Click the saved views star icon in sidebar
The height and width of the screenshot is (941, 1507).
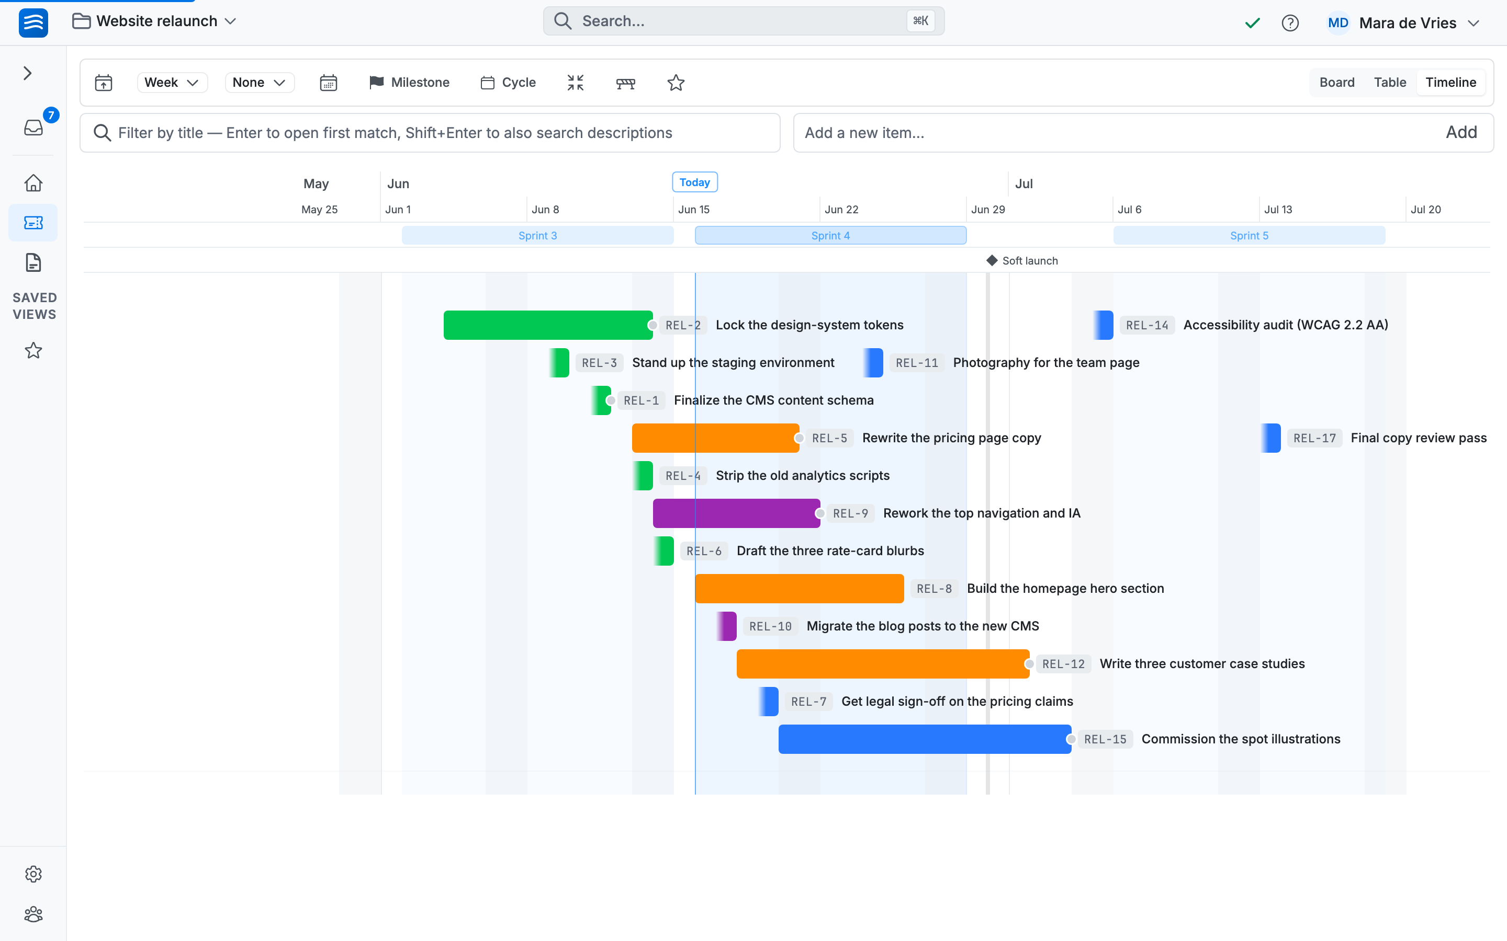(33, 350)
